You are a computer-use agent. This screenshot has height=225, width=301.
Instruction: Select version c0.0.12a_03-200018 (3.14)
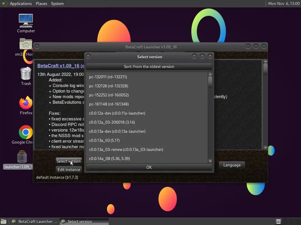coord(147,122)
